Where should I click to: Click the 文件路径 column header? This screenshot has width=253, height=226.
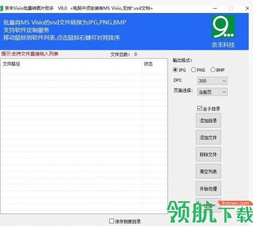click(71, 64)
